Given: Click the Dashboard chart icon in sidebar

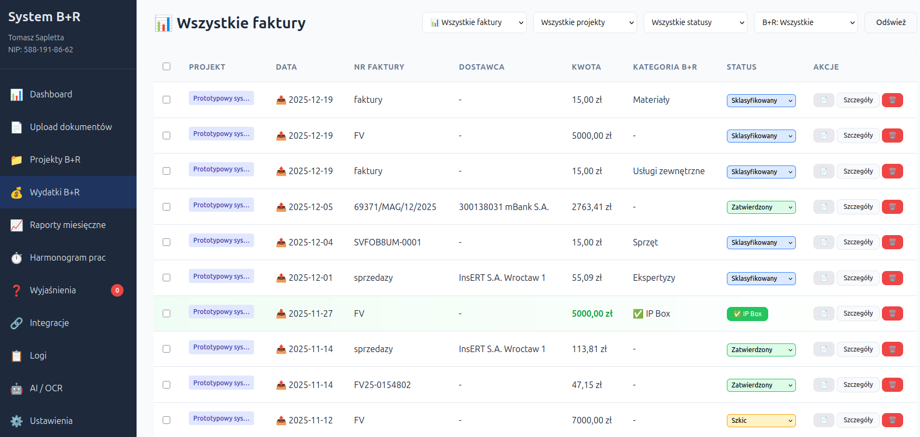Looking at the screenshot, I should (17, 95).
